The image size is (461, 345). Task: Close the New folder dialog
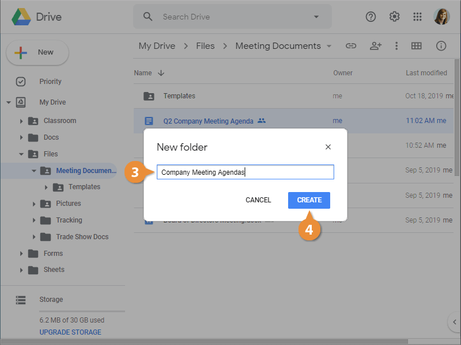tap(328, 147)
